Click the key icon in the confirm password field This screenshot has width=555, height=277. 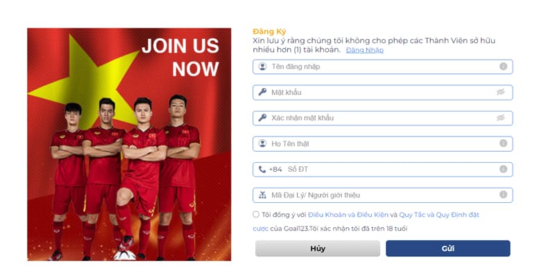[x=262, y=118]
